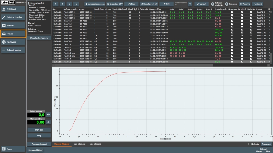Click the Název vzorku input field

click(x=181, y=5)
